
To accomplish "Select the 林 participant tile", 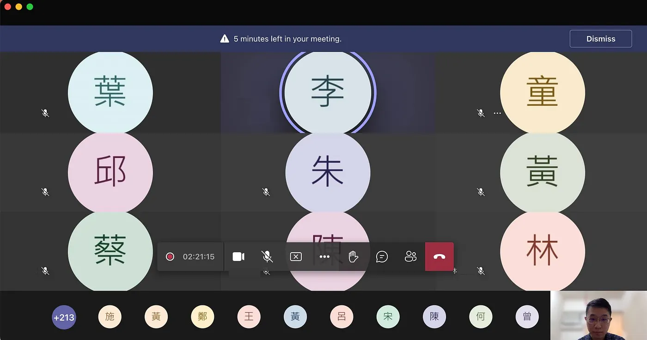I will pos(543,251).
